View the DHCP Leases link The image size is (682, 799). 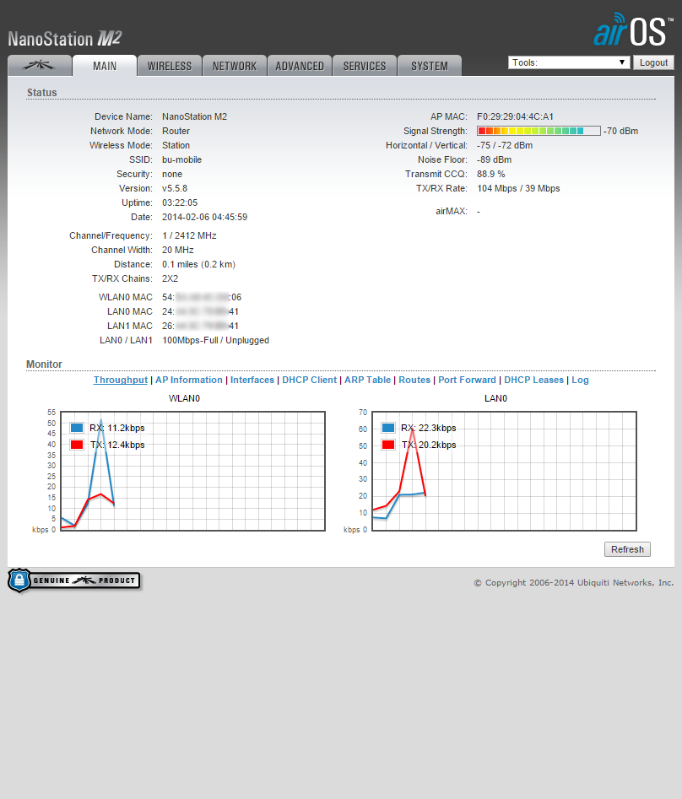pyautogui.click(x=533, y=380)
